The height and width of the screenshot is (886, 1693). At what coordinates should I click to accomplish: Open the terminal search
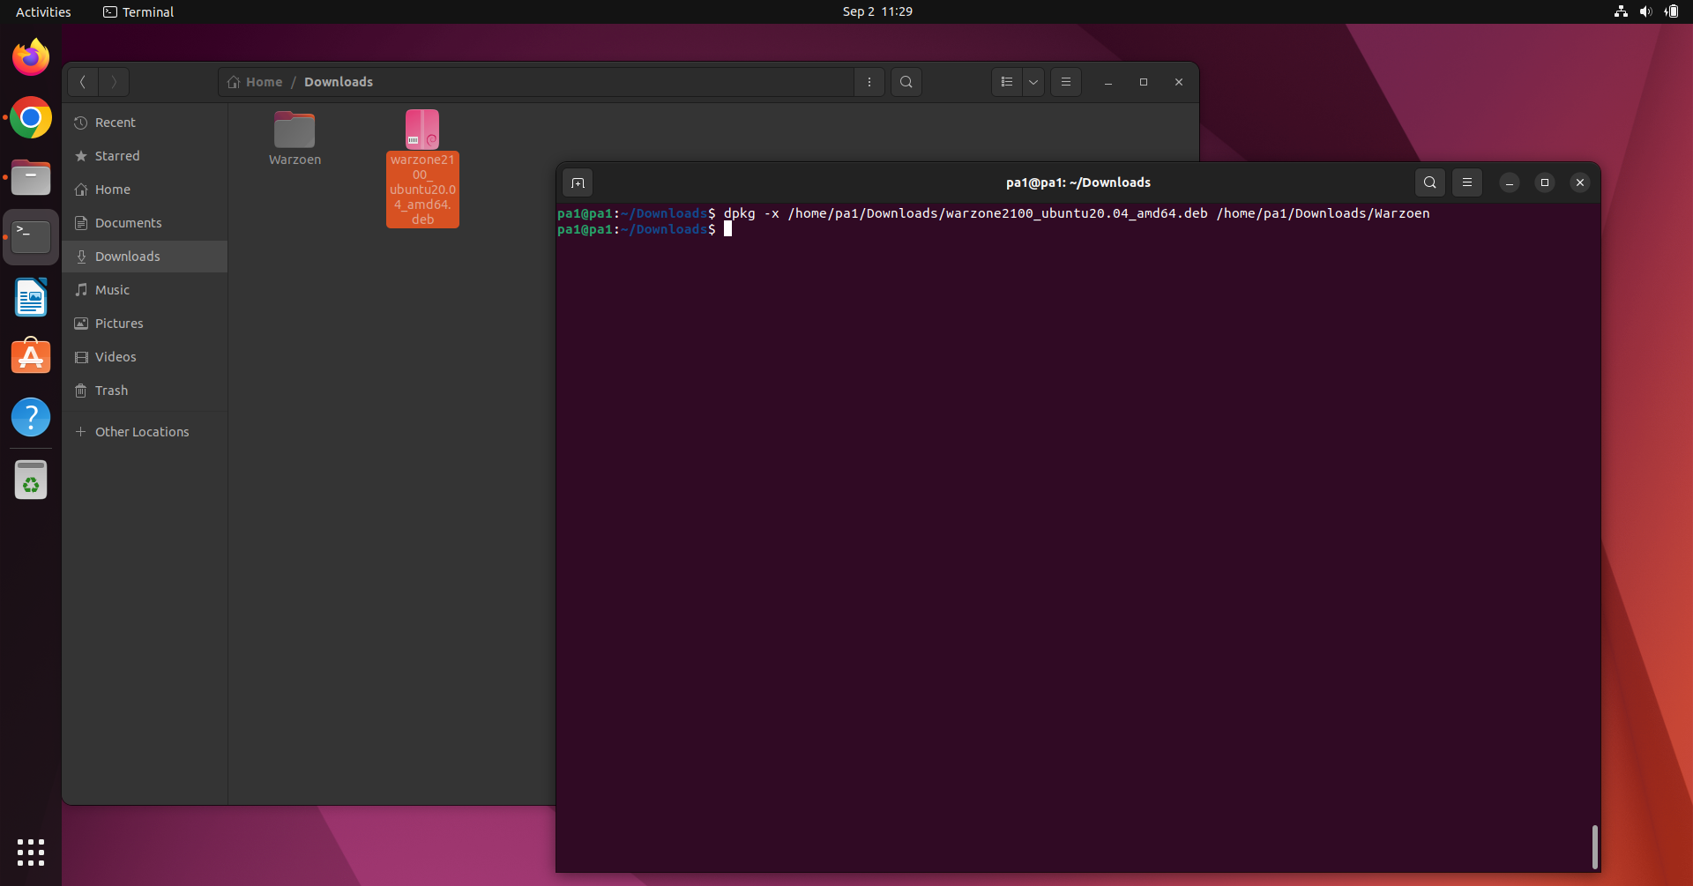(x=1430, y=182)
